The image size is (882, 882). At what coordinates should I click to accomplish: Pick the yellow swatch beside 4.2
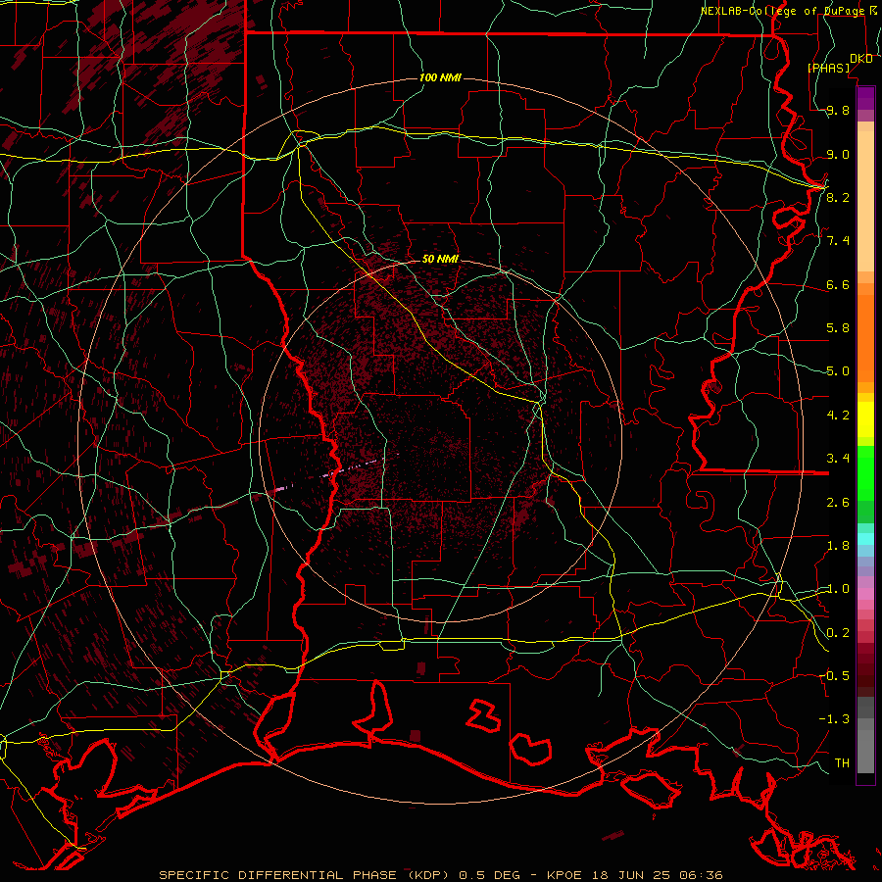(865, 419)
